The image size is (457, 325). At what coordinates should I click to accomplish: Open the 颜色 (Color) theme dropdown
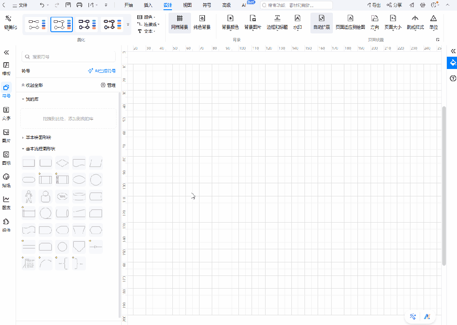(x=147, y=17)
